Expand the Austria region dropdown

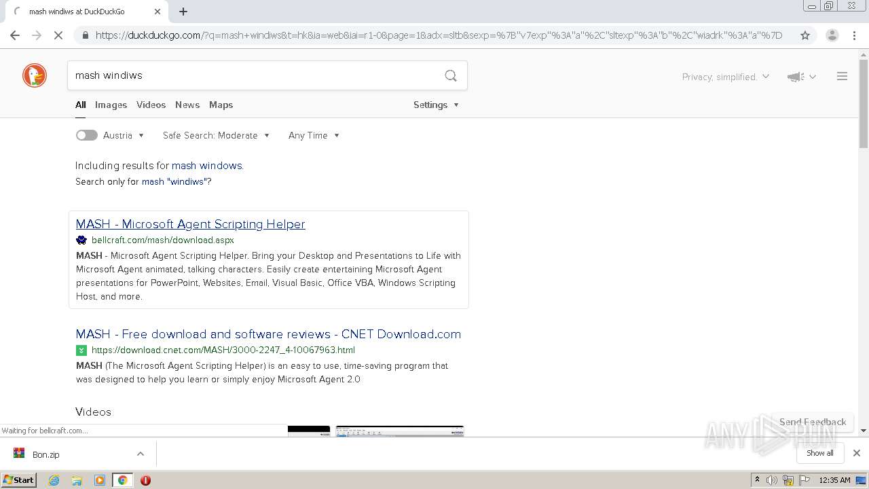(124, 135)
